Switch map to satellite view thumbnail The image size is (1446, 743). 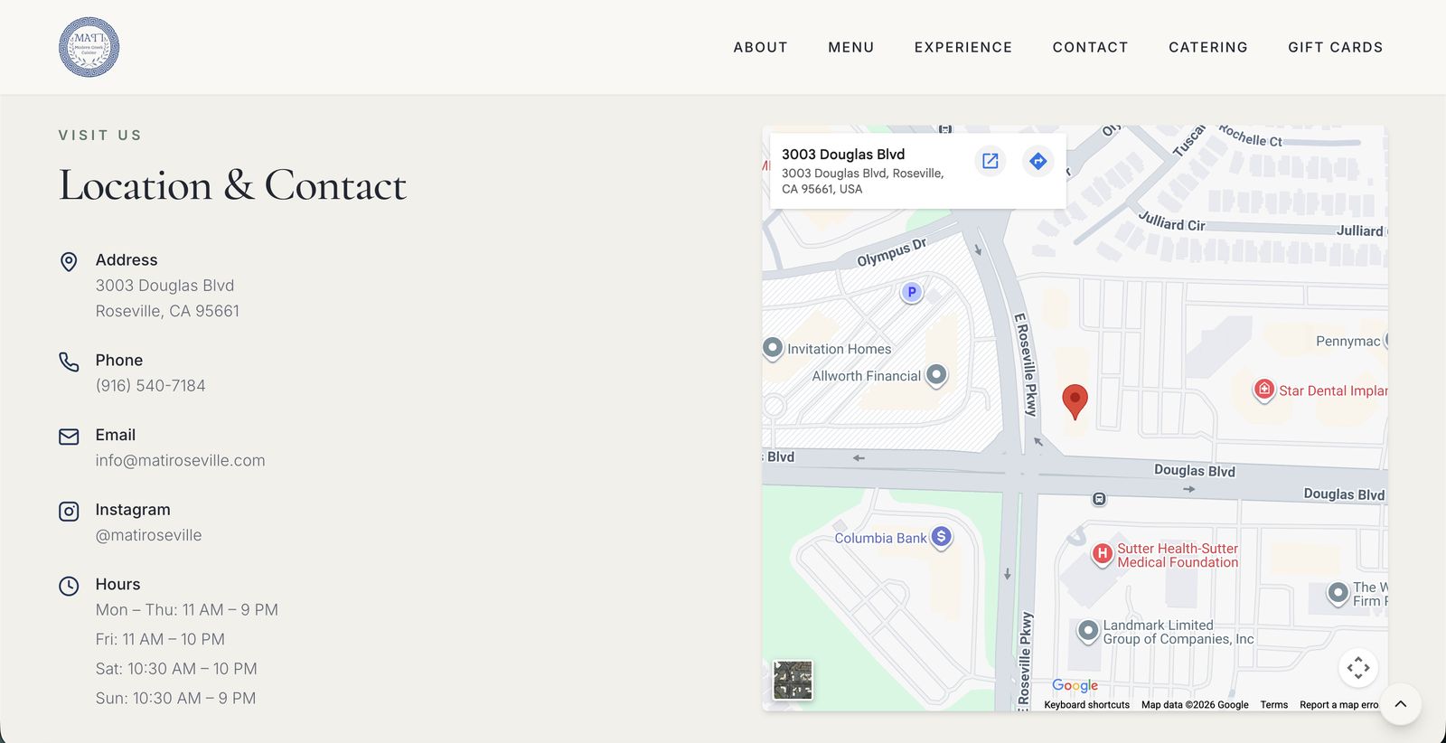[793, 681]
